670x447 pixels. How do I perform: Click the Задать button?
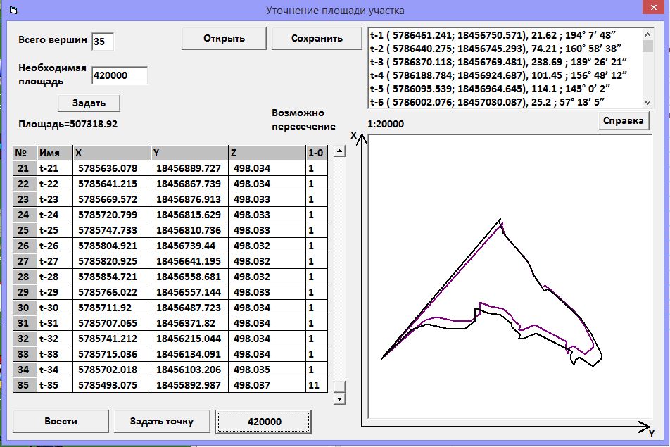coord(89,103)
